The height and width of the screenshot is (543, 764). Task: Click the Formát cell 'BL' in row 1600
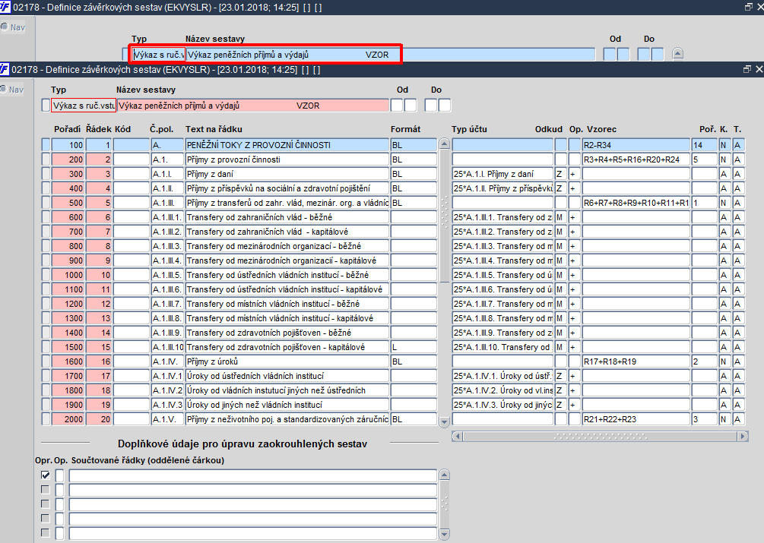pyautogui.click(x=414, y=361)
